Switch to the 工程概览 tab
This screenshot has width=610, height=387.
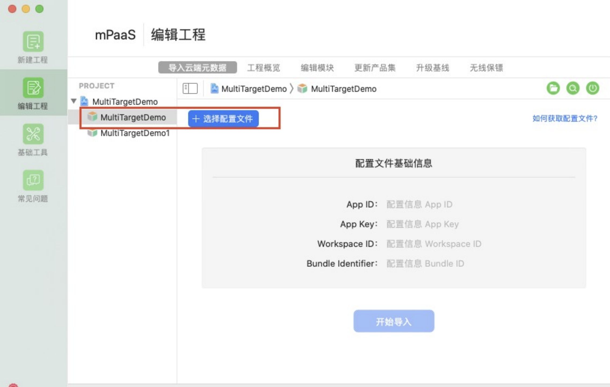tap(264, 68)
